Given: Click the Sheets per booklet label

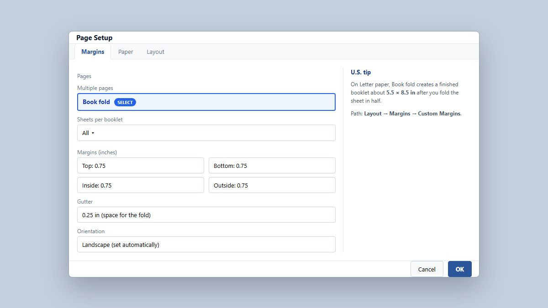Looking at the screenshot, I should [x=100, y=120].
